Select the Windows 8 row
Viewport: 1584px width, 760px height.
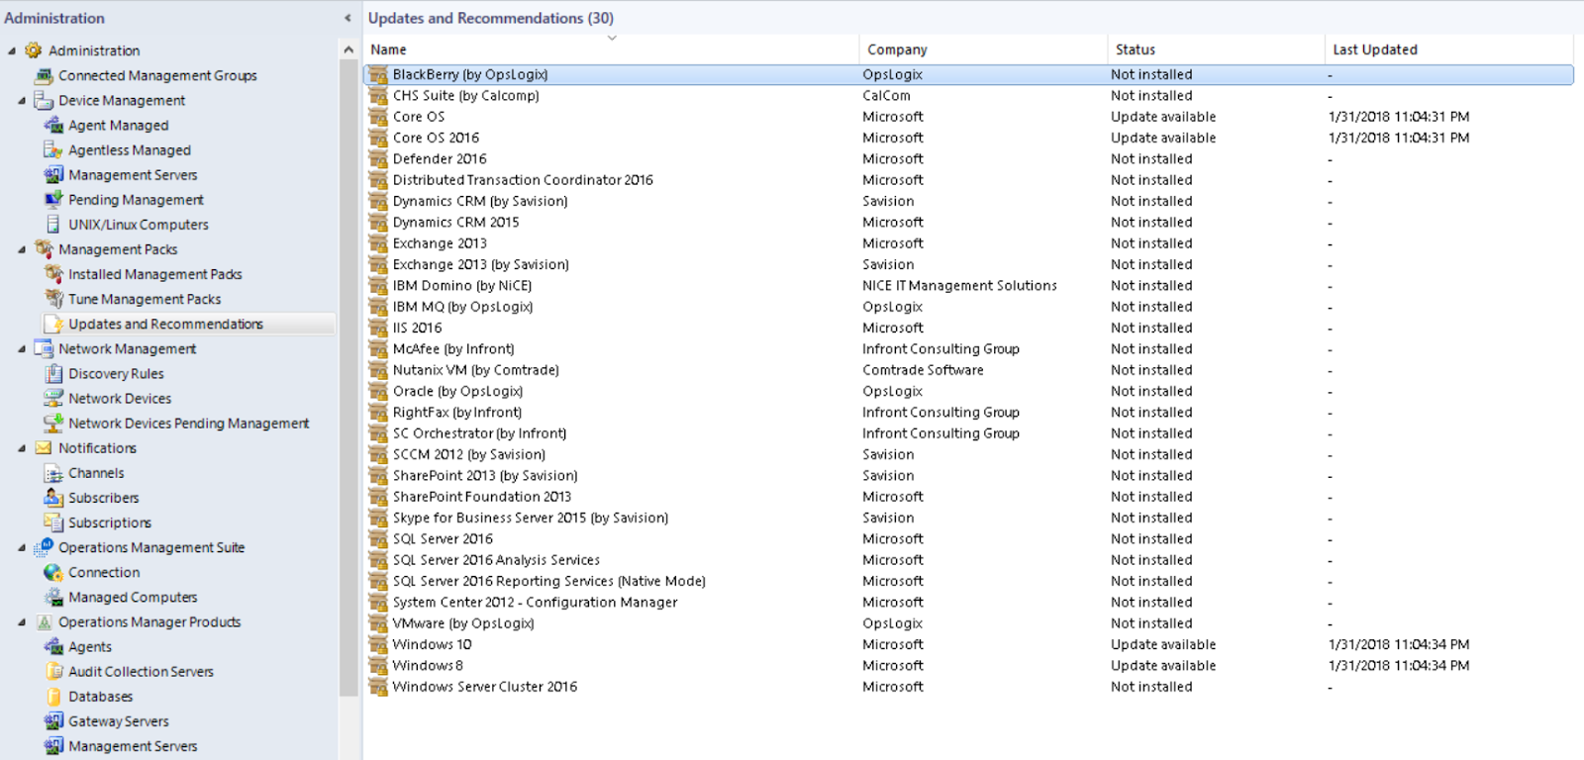968,665
